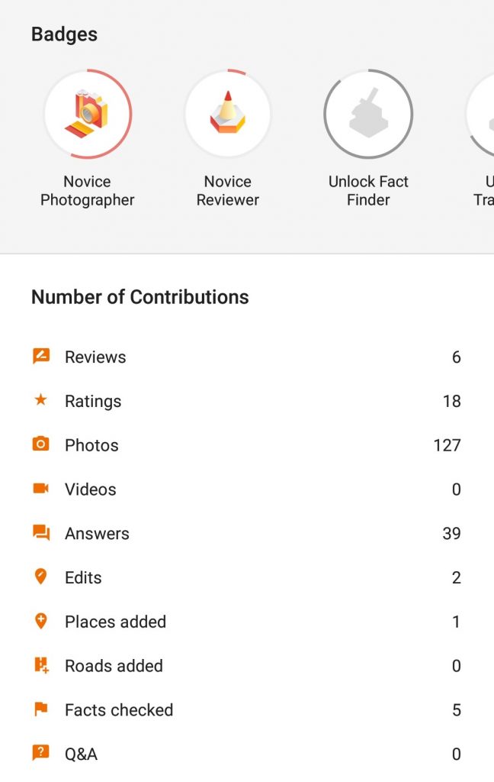
Task: Click the Ratings star icon
Action: (x=41, y=399)
